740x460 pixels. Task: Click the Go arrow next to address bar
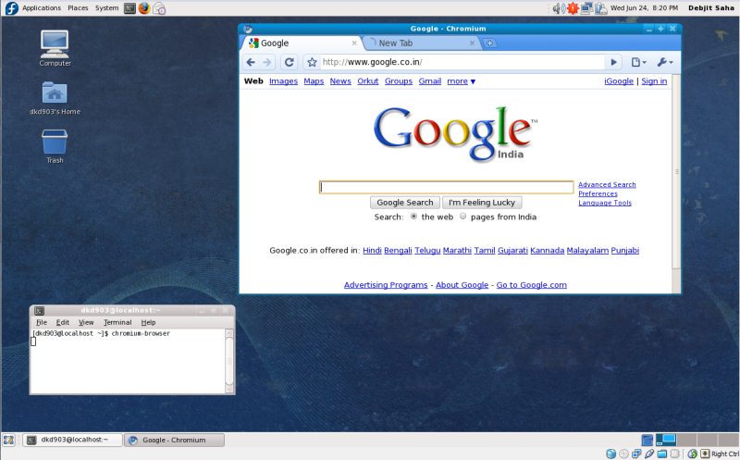[612, 62]
